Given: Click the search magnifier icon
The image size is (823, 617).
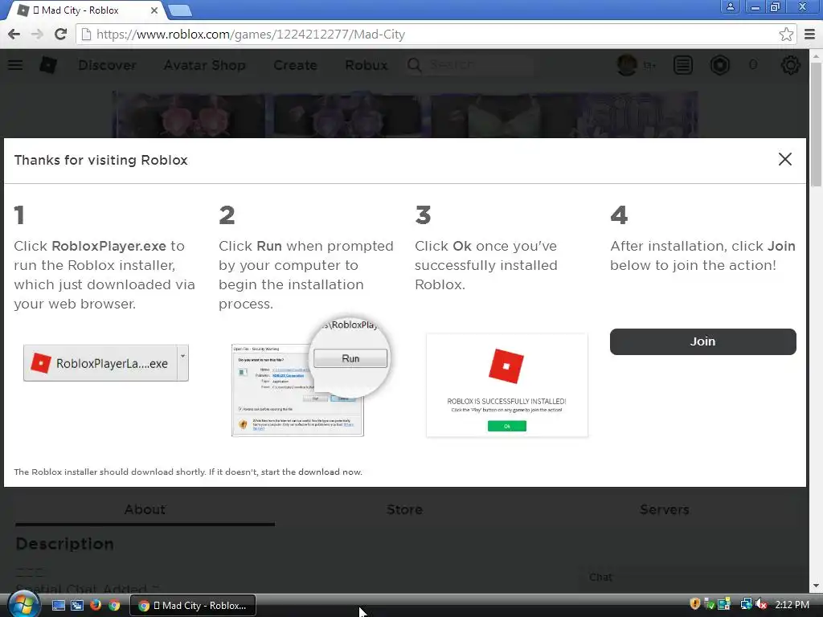Looking at the screenshot, I should click(414, 65).
